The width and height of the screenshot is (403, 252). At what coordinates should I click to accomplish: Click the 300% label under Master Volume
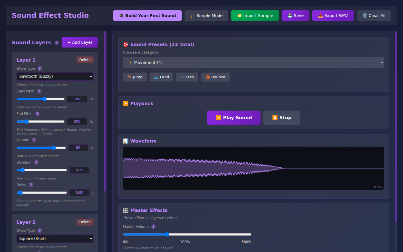[246, 242]
